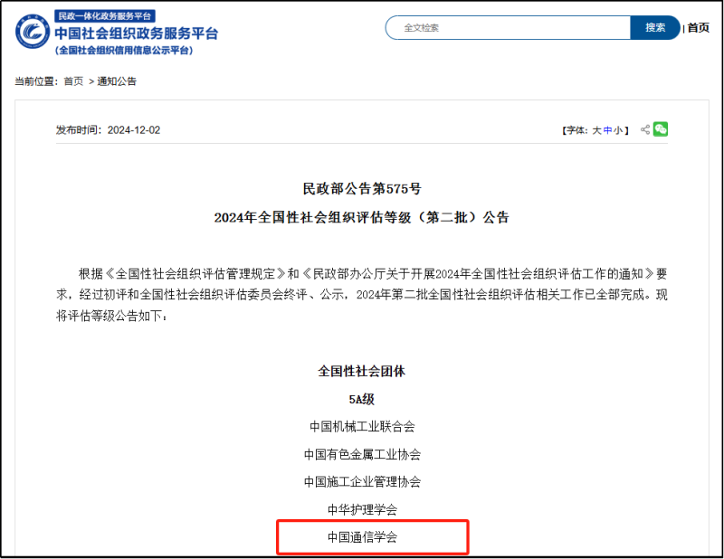Screen dimensions: 724x559
Task: Select the highlighted 中国通信学会 entry
Action: coord(362,537)
